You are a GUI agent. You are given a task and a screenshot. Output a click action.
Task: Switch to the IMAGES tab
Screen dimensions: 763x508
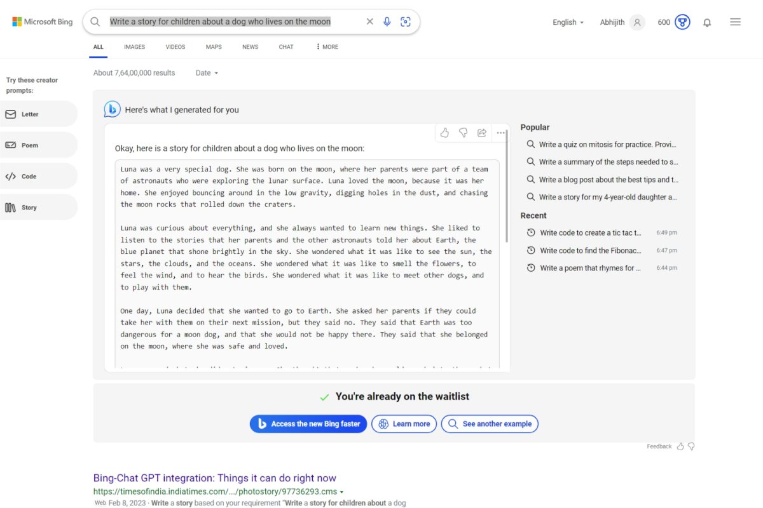[134, 47]
